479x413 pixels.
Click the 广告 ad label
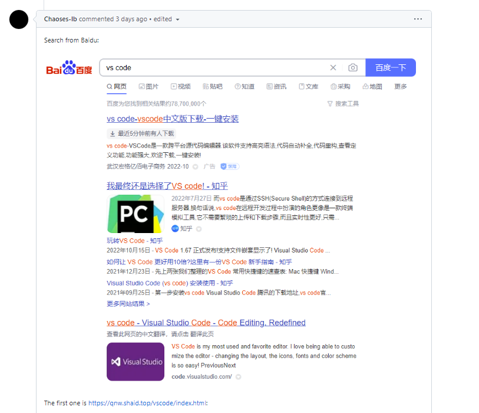(x=209, y=166)
